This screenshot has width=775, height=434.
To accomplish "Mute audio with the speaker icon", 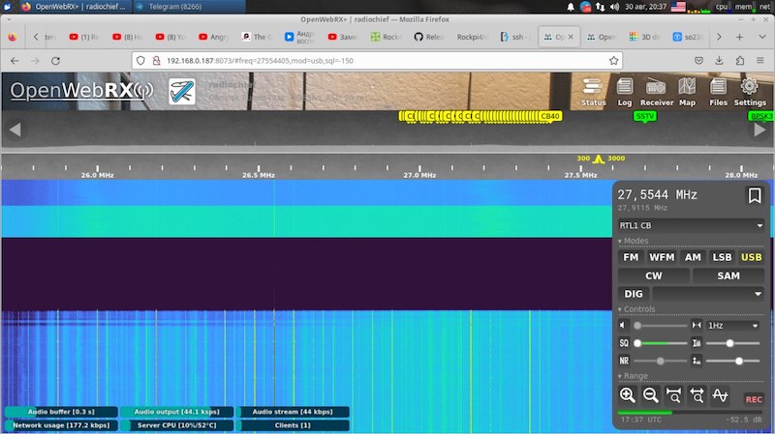I will pos(624,326).
